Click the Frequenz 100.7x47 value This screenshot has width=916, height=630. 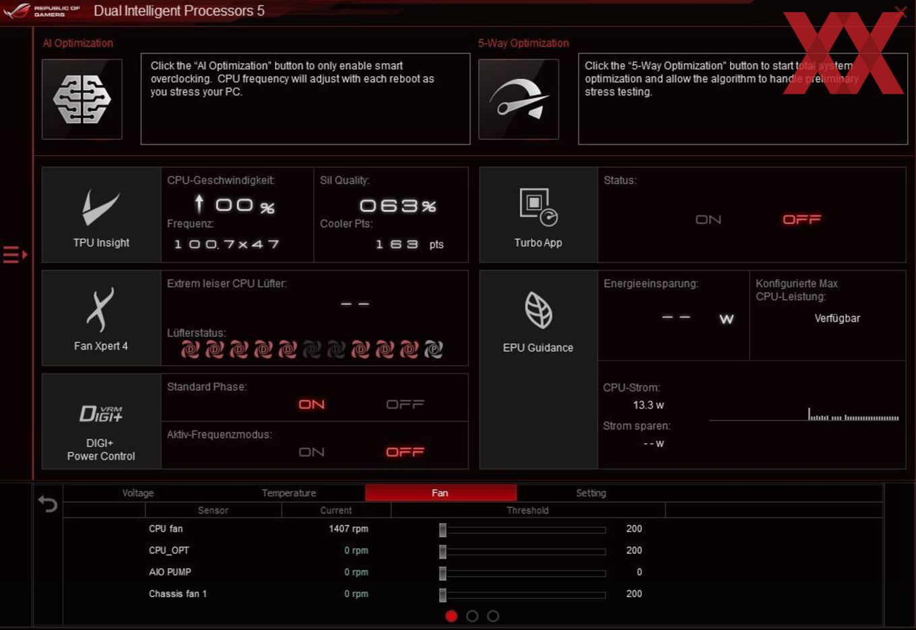coord(226,244)
